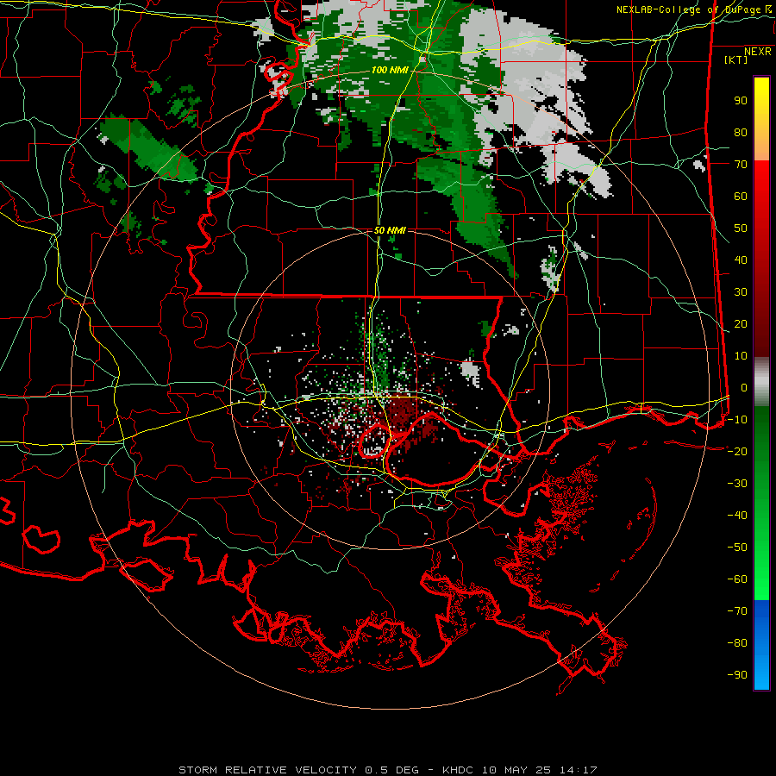The image size is (776, 776).
Task: Select the 20 value on velocity scale
Action: coord(741,323)
